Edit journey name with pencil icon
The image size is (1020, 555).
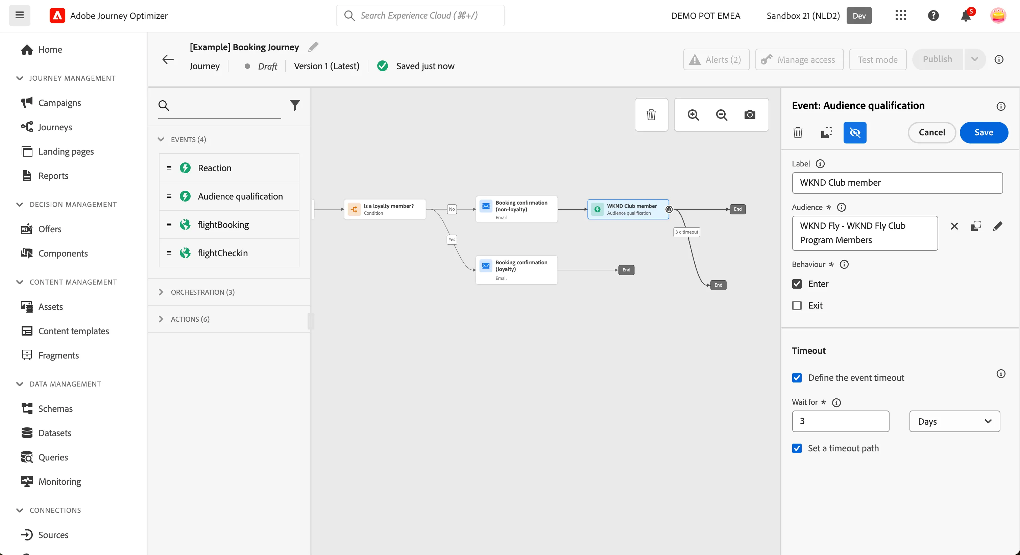(313, 47)
